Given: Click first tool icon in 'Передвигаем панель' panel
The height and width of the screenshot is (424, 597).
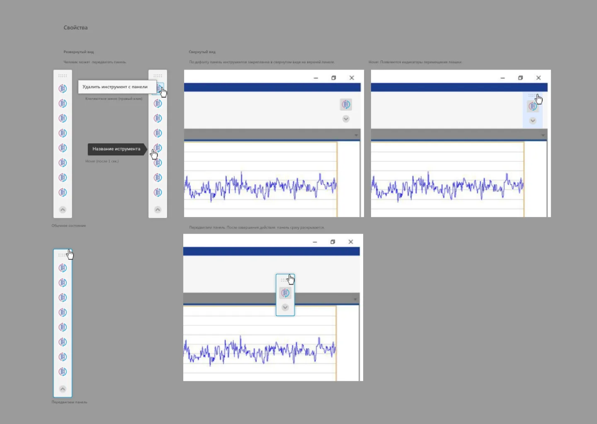Looking at the screenshot, I should coord(63,268).
